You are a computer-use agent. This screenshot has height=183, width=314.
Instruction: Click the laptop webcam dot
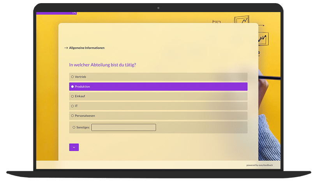(158, 8)
